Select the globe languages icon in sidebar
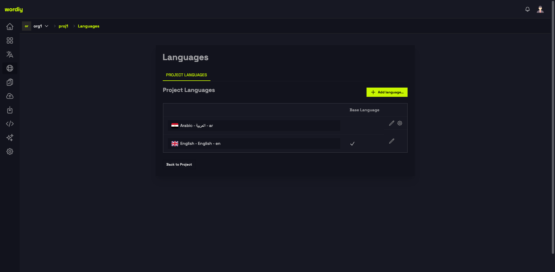555x272 pixels. point(10,68)
